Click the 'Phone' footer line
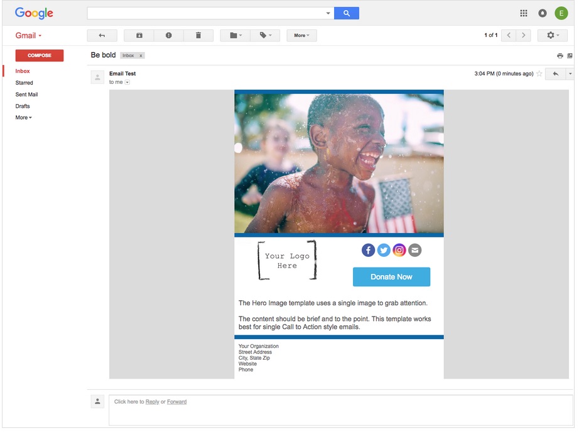Image resolution: width=579 pixels, height=433 pixels. point(246,370)
